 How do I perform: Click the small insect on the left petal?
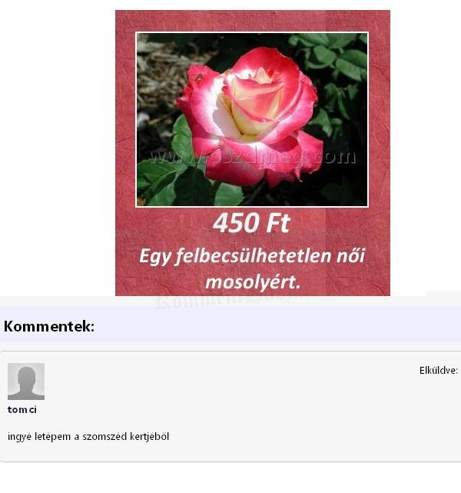coord(198,78)
